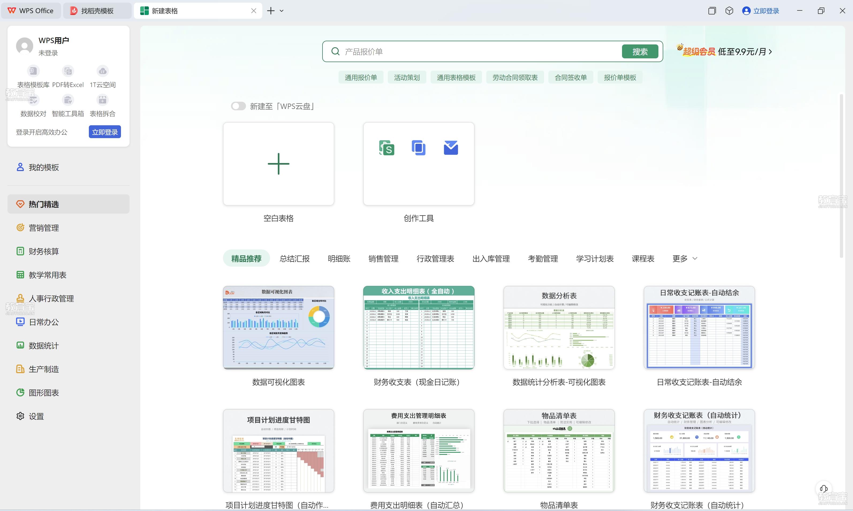The width and height of the screenshot is (853, 511).
Task: Switch to WPS Office home tab
Action: [x=31, y=11]
